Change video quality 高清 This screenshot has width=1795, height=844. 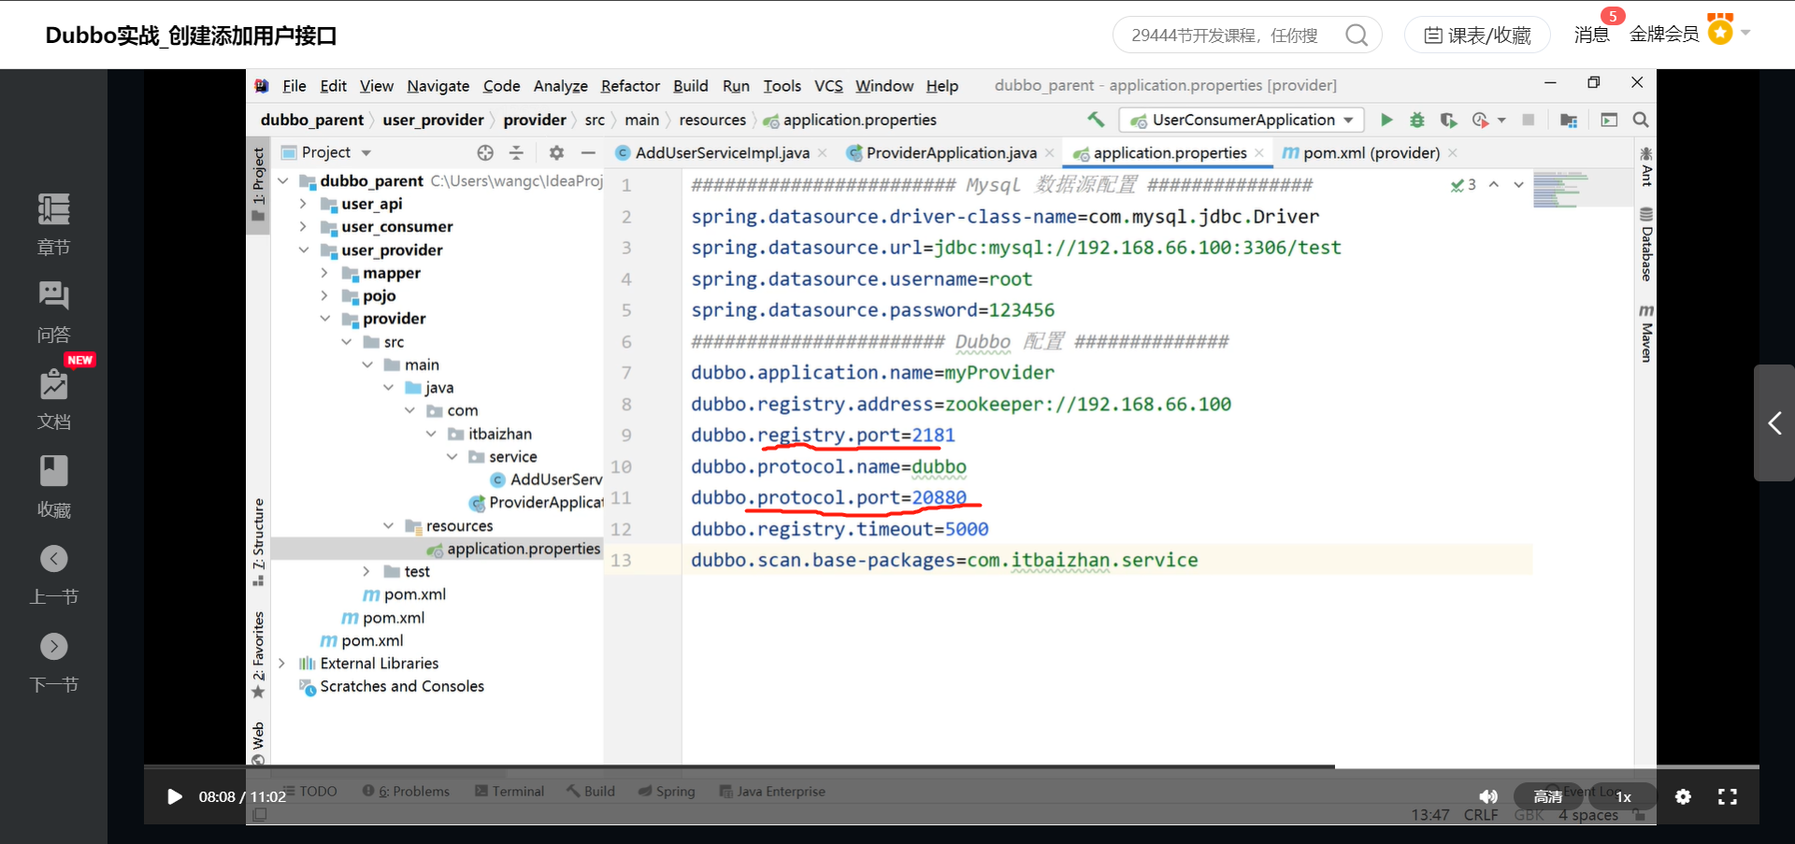1548,796
